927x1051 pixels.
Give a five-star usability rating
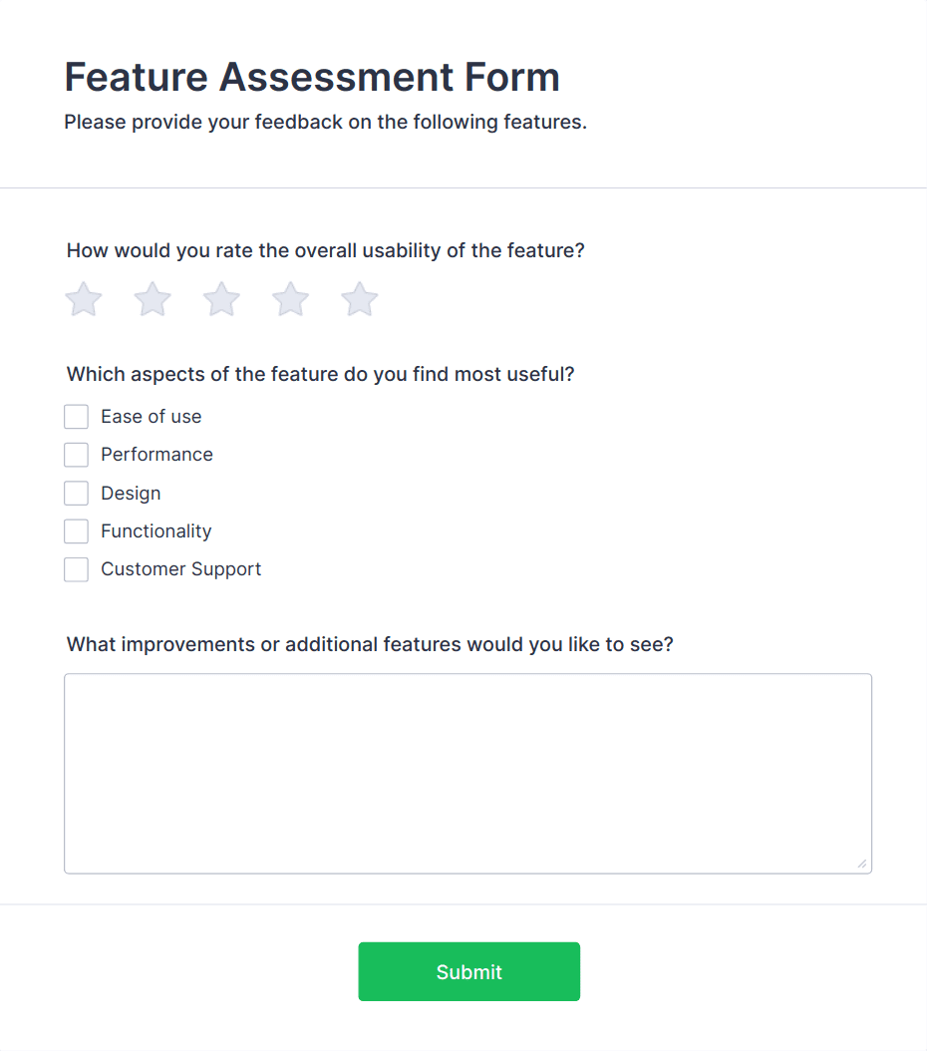[359, 298]
